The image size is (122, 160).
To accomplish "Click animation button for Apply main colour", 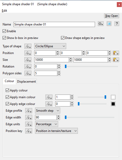I will [49, 97].
